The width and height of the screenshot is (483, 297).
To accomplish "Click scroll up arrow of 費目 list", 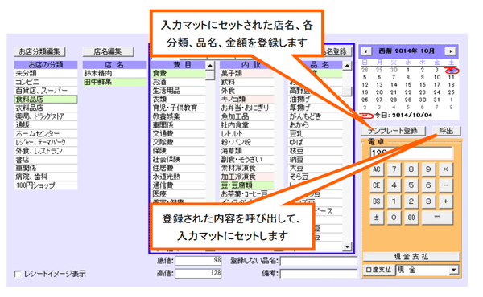I will (x=210, y=65).
